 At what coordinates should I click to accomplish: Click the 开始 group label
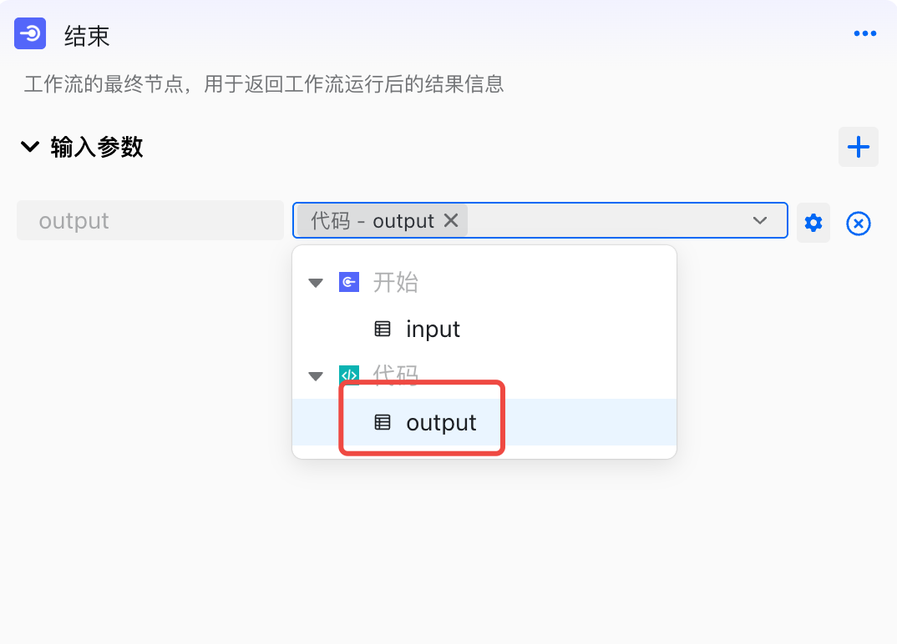click(395, 282)
